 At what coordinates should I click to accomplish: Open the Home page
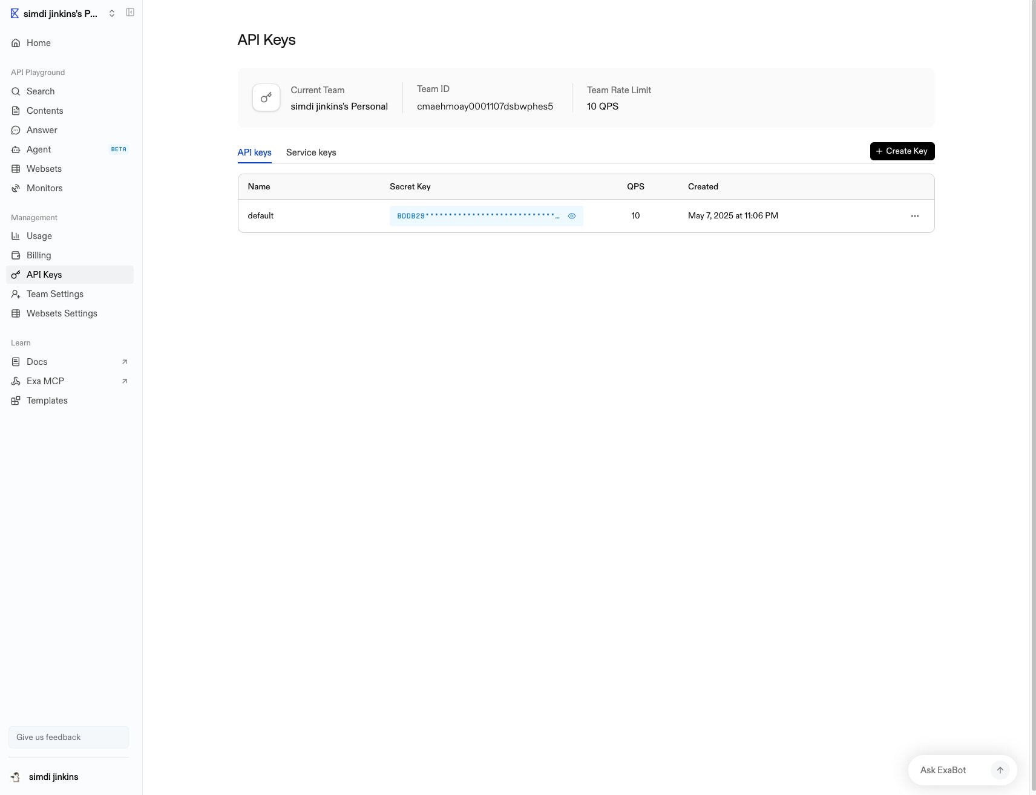pyautogui.click(x=70, y=43)
